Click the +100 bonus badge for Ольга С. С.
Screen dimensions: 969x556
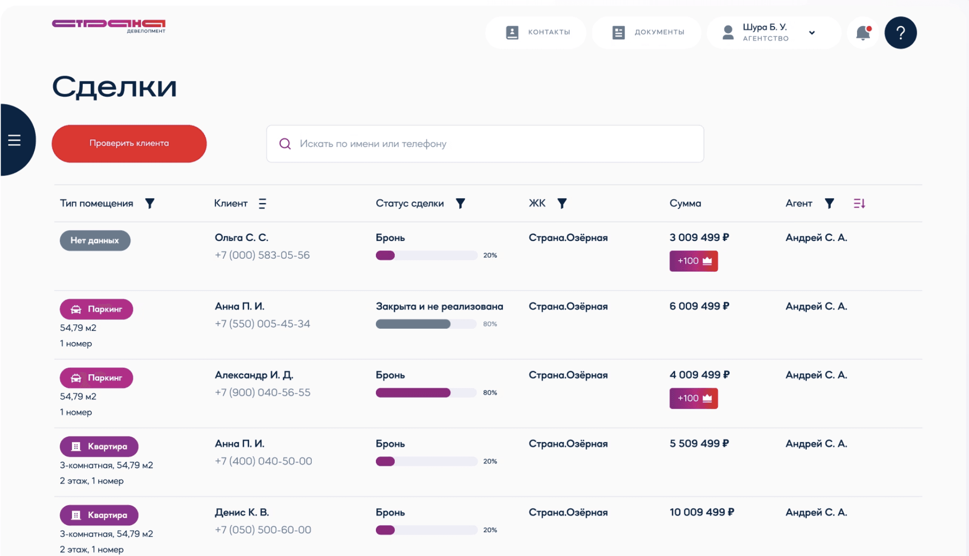point(693,261)
